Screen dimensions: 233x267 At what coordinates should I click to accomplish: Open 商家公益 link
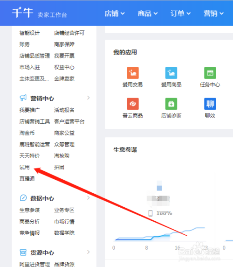coord(64,133)
